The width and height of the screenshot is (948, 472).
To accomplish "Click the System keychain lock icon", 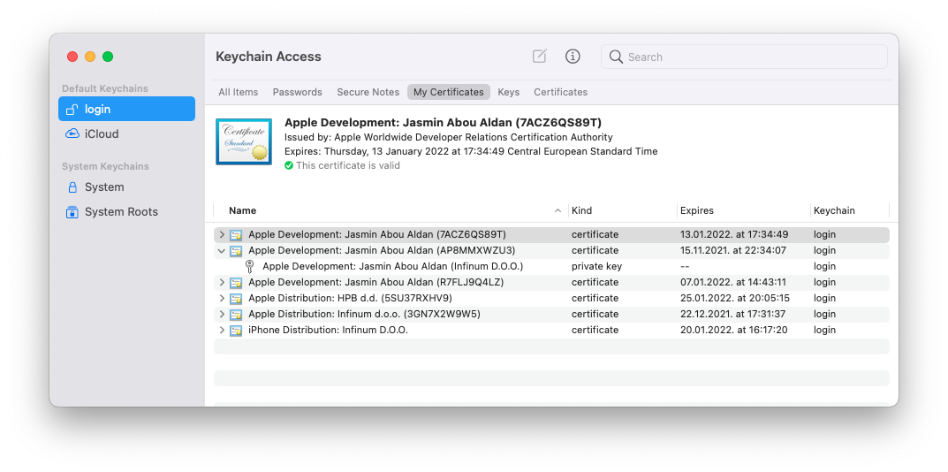I will [72, 187].
